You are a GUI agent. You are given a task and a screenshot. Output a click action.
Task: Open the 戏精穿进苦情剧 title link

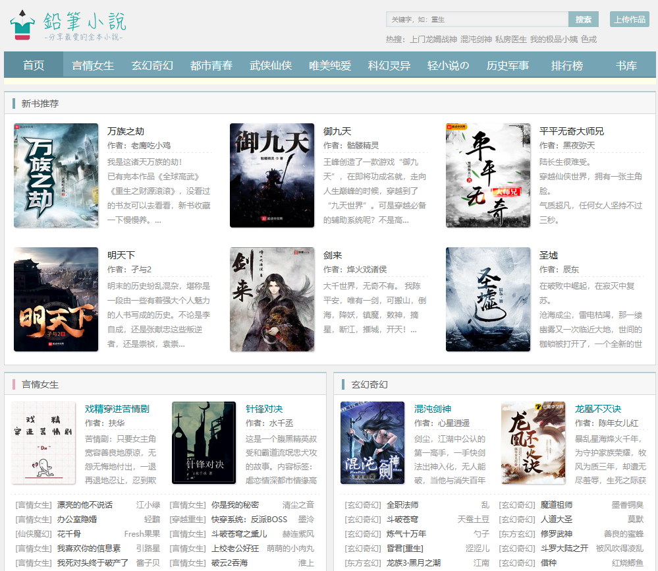(x=117, y=409)
